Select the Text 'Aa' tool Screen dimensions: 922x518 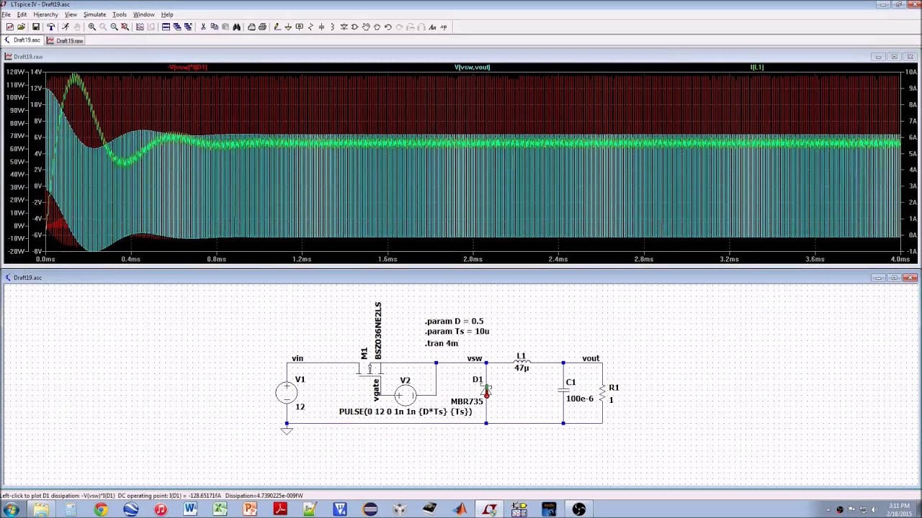coord(432,27)
